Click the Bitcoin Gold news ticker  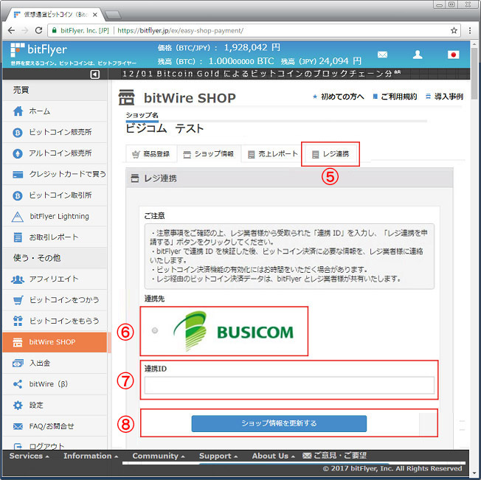pos(262,74)
